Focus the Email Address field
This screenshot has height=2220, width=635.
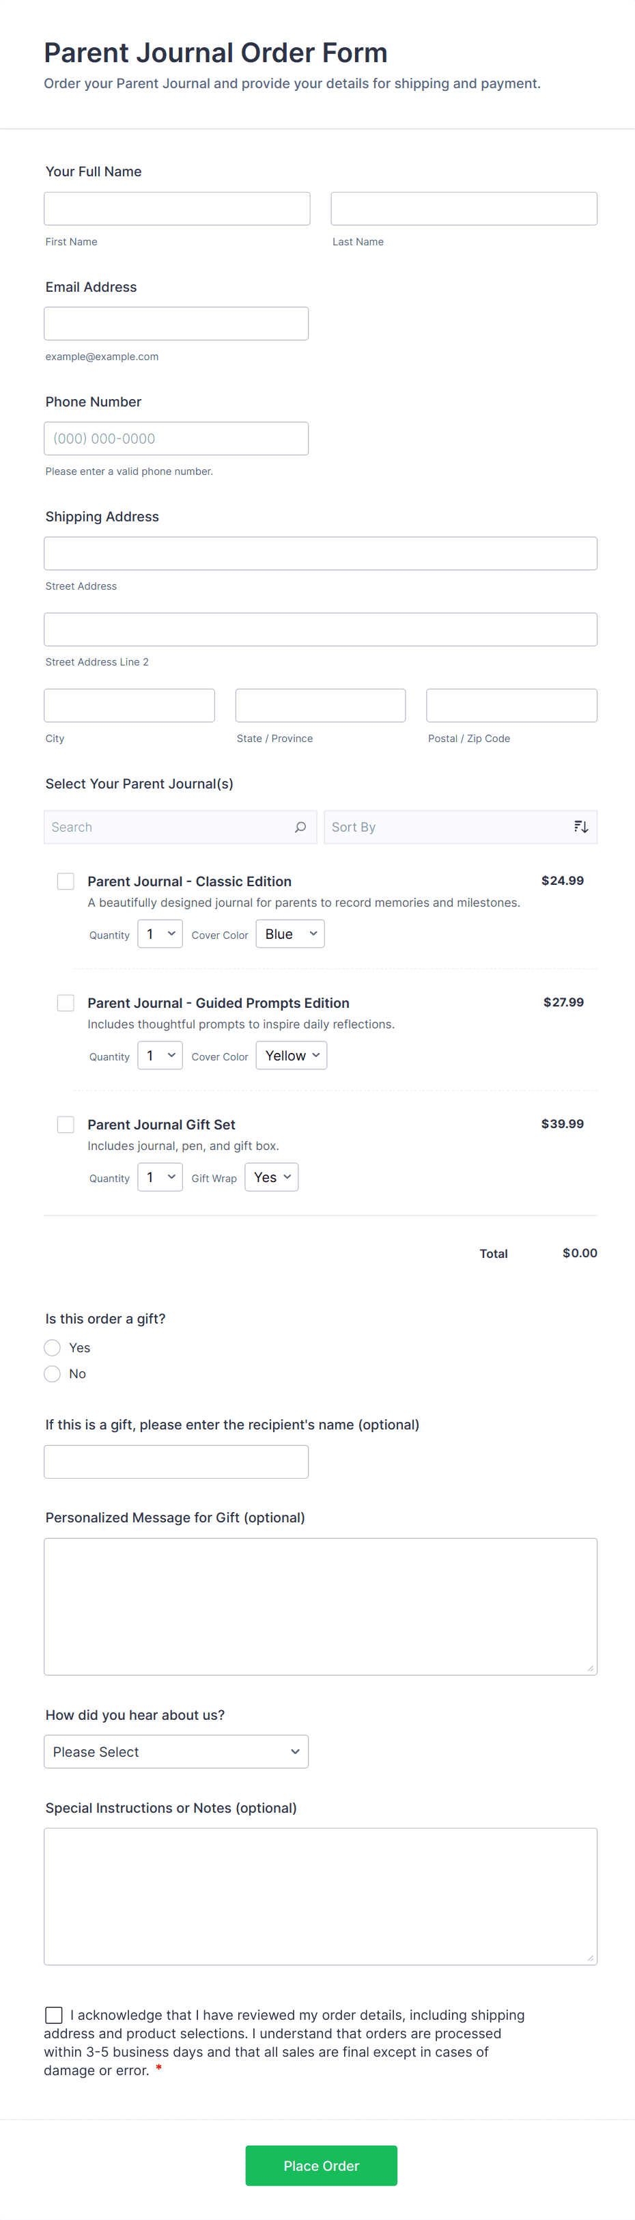coord(175,324)
